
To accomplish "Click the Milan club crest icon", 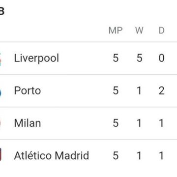I will (x=0, y=123).
